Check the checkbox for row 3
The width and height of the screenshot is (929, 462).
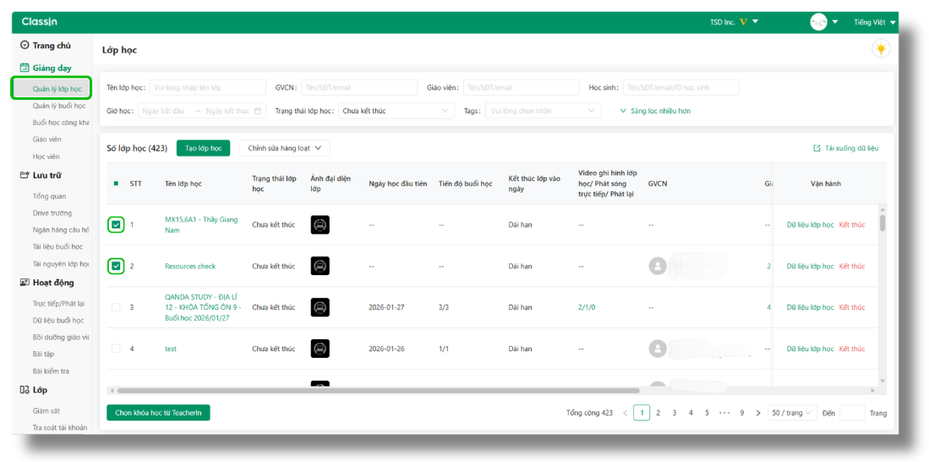pyautogui.click(x=116, y=307)
